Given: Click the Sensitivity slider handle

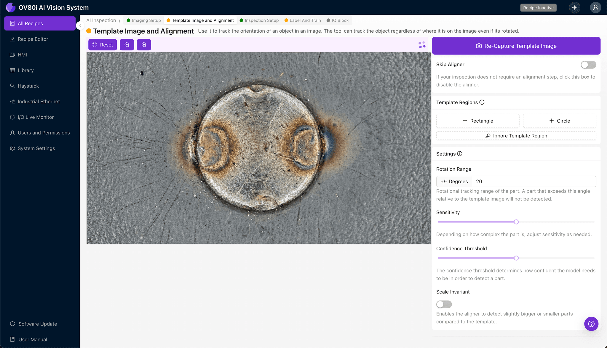Looking at the screenshot, I should pos(516,222).
